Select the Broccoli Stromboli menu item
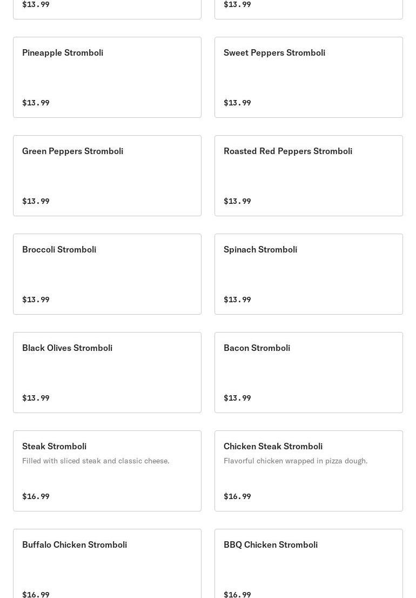416x598 pixels. click(107, 274)
